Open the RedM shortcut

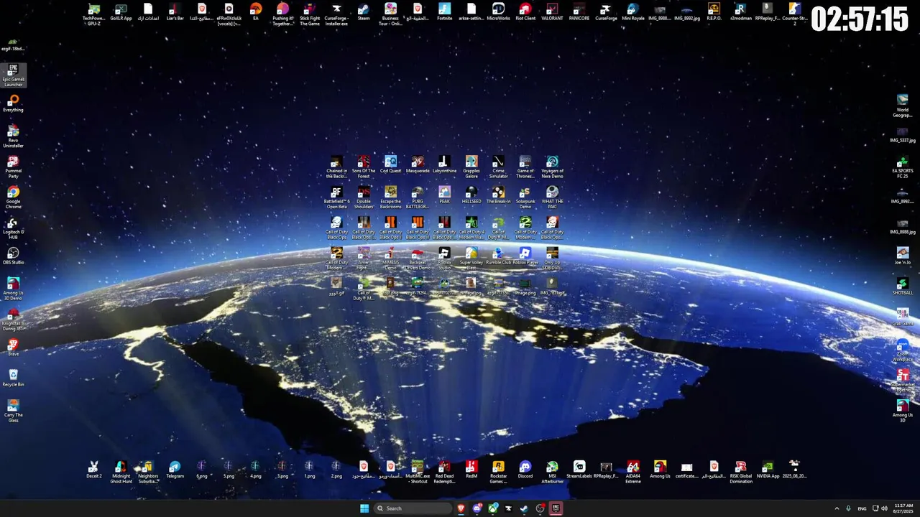pyautogui.click(x=471, y=470)
